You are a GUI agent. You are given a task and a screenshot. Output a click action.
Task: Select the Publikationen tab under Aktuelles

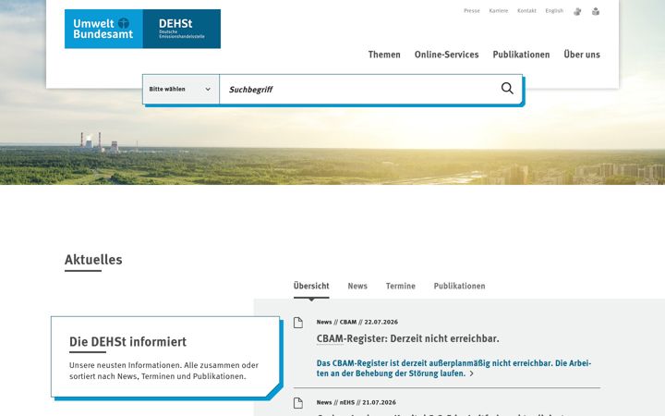click(459, 286)
